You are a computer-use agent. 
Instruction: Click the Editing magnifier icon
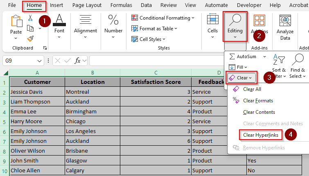[235, 20]
